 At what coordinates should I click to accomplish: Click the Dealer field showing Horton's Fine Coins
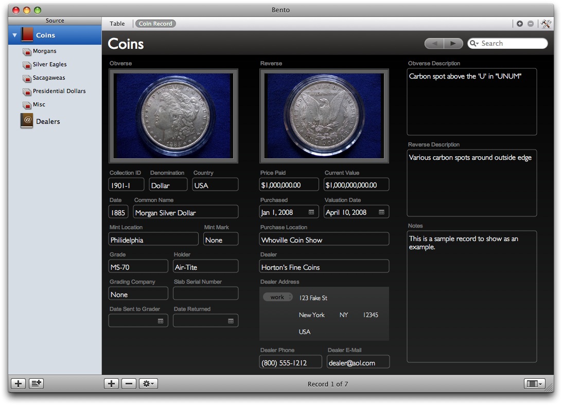pyautogui.click(x=324, y=266)
